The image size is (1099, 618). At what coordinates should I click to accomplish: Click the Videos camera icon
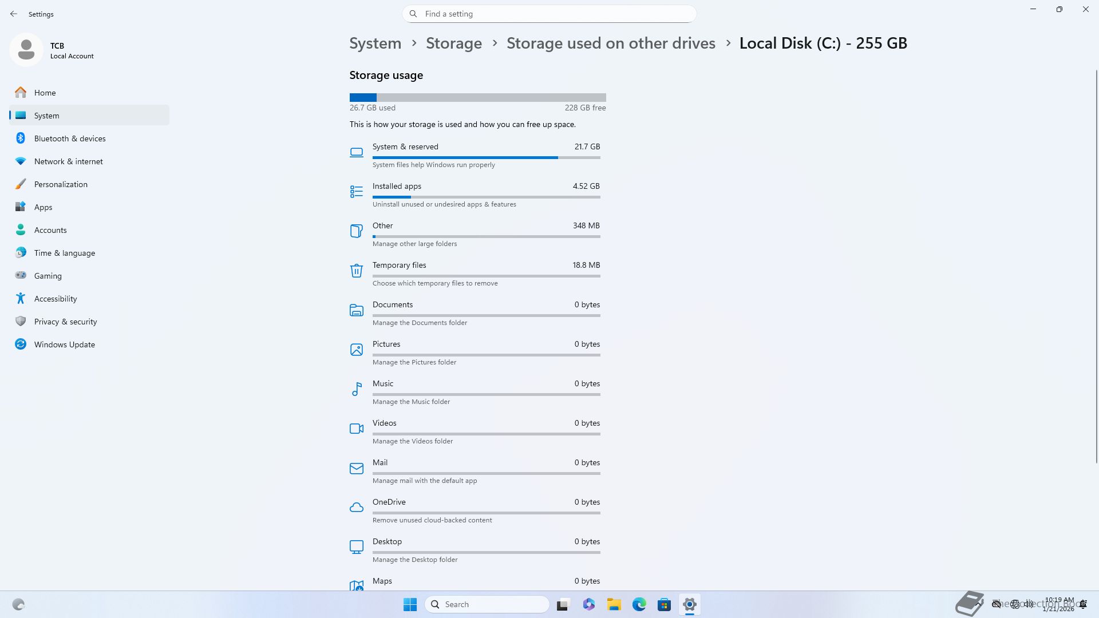[x=356, y=429]
